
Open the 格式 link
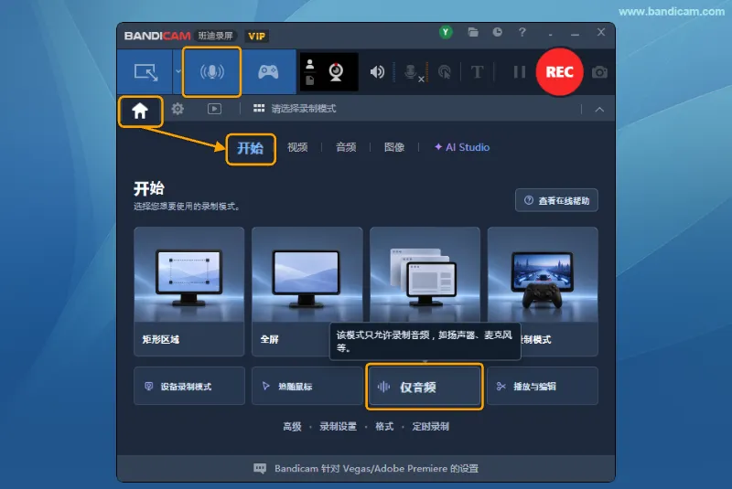384,427
